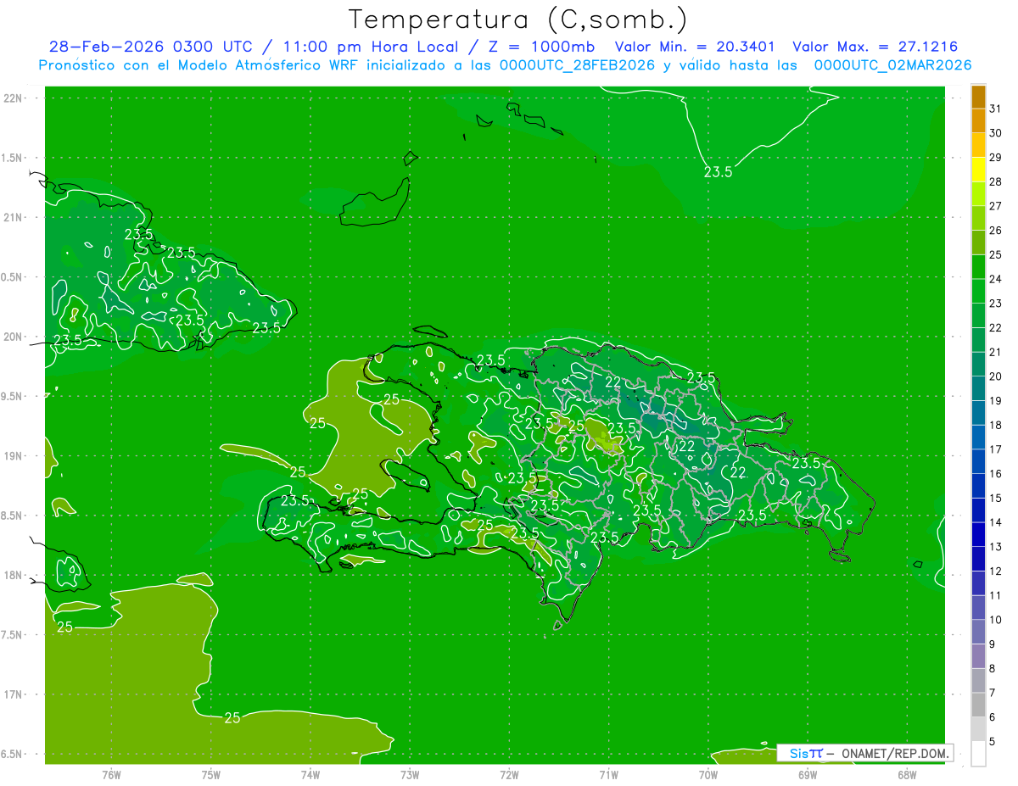Click the 69W longitude axis label
Viewport: 1018px width, 786px height.
(x=807, y=774)
